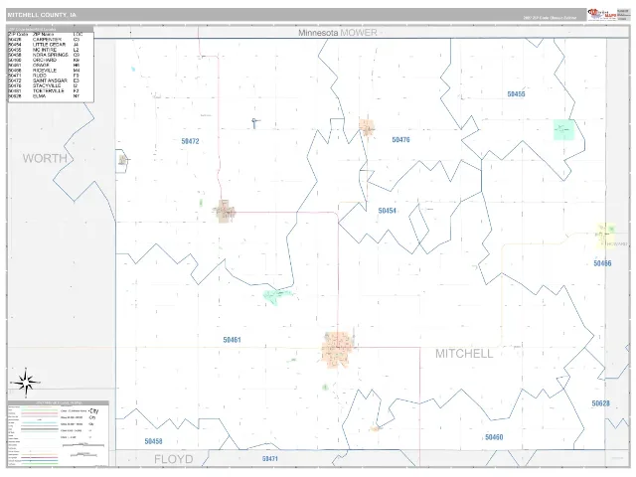Click the airport symbol near 50472
This screenshot has height=477, width=636.
tap(254, 123)
